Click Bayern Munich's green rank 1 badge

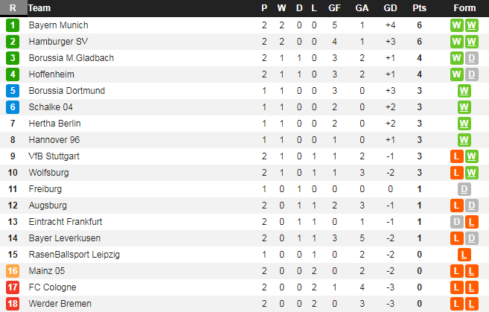pyautogui.click(x=13, y=25)
